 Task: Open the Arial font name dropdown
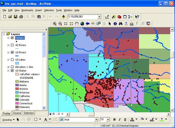96,119
